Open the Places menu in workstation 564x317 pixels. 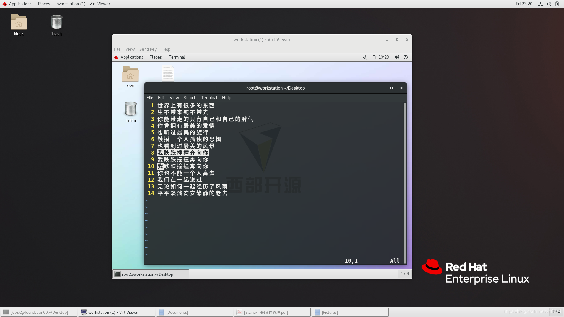point(155,57)
